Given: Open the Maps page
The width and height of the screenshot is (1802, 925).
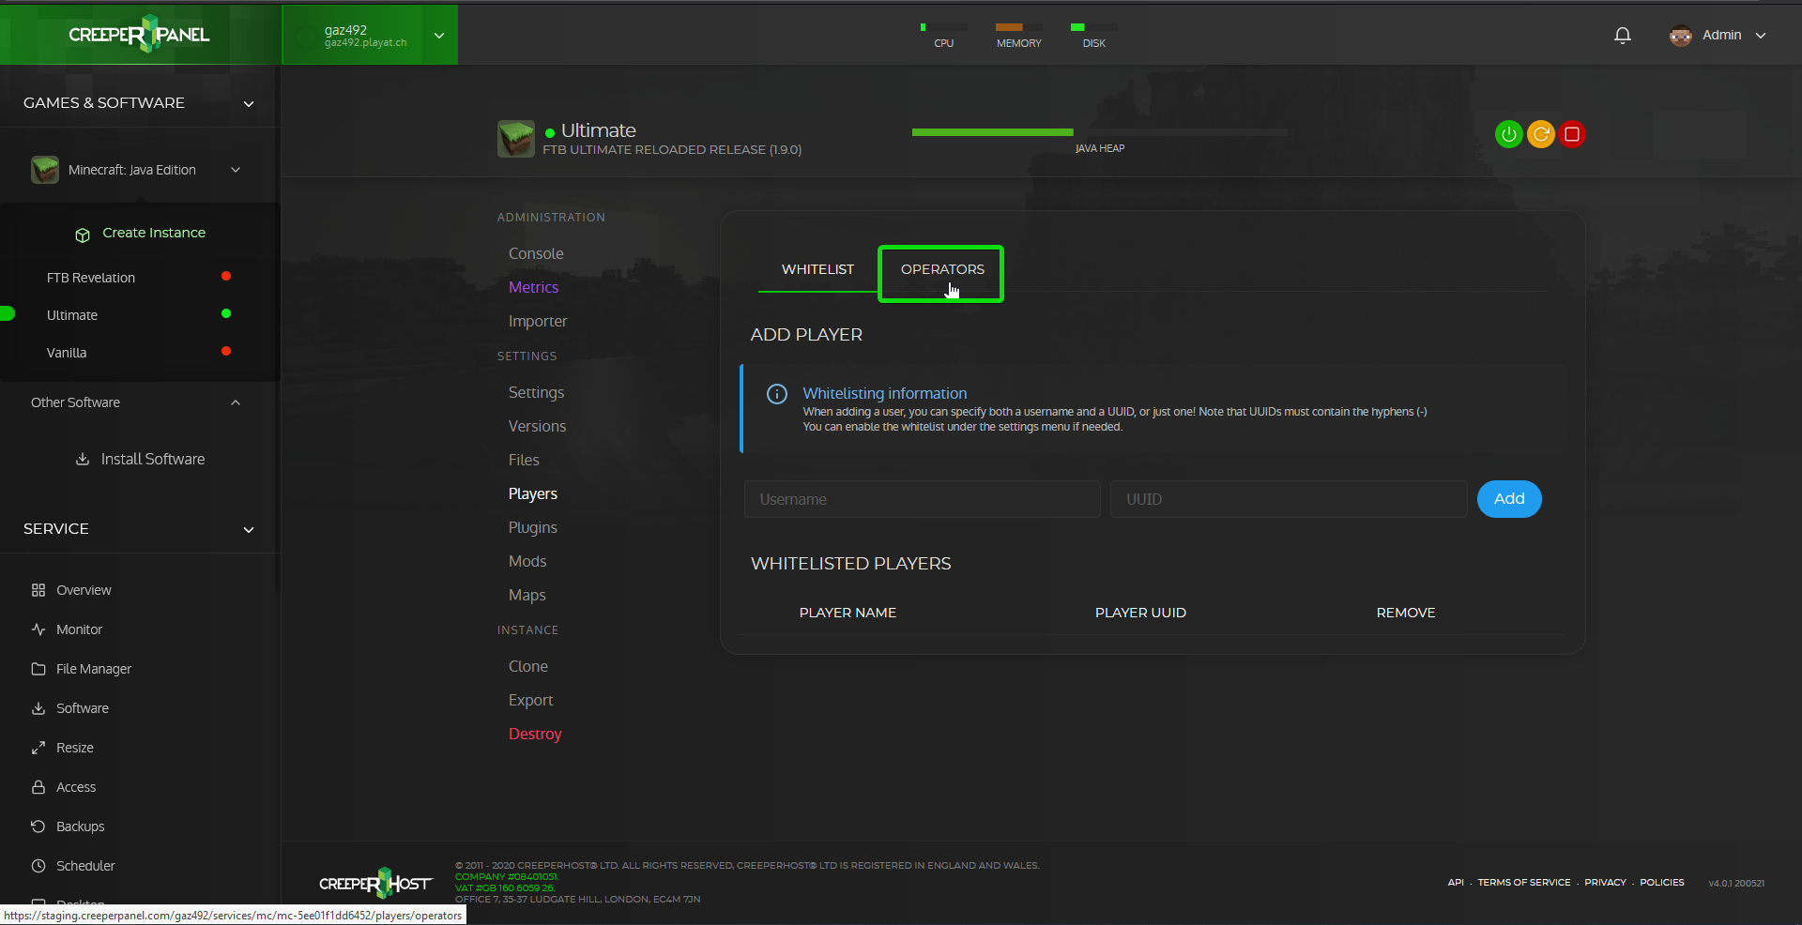Looking at the screenshot, I should click(527, 595).
